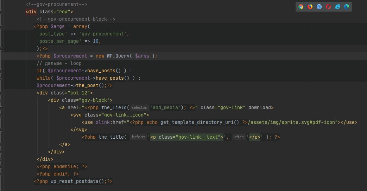This screenshot has height=191, width=367.
Task: Click the_field function call
Action: click(114, 108)
